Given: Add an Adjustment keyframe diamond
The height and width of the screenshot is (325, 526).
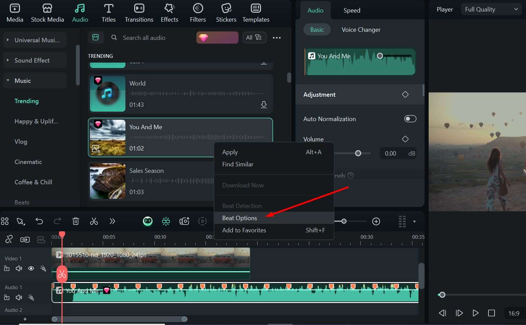Looking at the screenshot, I should click(x=405, y=94).
